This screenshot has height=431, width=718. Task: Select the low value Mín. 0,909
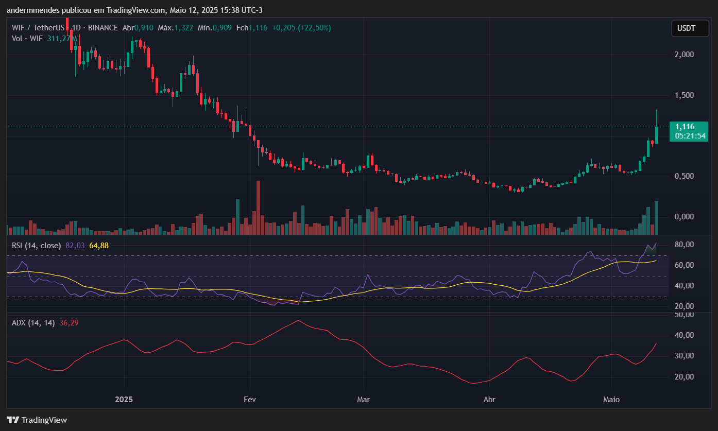pyautogui.click(x=215, y=28)
